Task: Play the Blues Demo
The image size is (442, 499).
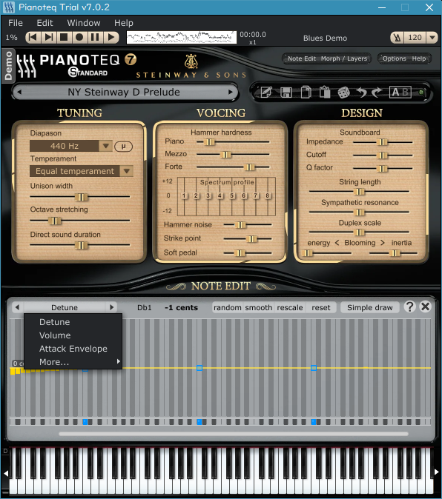Action: 111,38
